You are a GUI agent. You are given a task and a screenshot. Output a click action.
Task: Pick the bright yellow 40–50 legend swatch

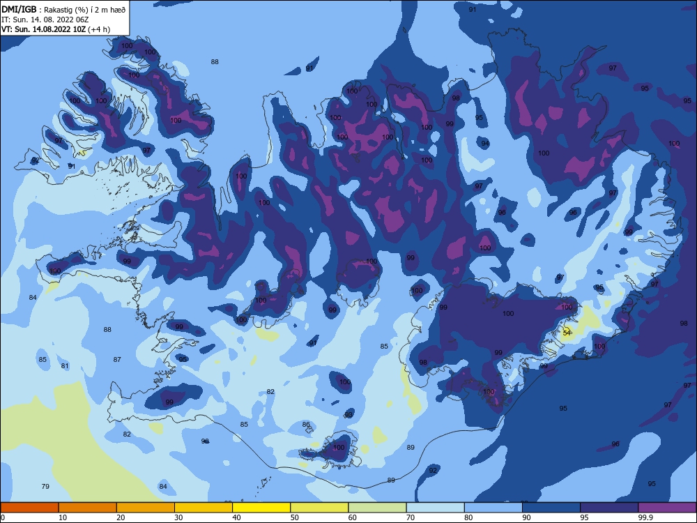tap(261, 508)
